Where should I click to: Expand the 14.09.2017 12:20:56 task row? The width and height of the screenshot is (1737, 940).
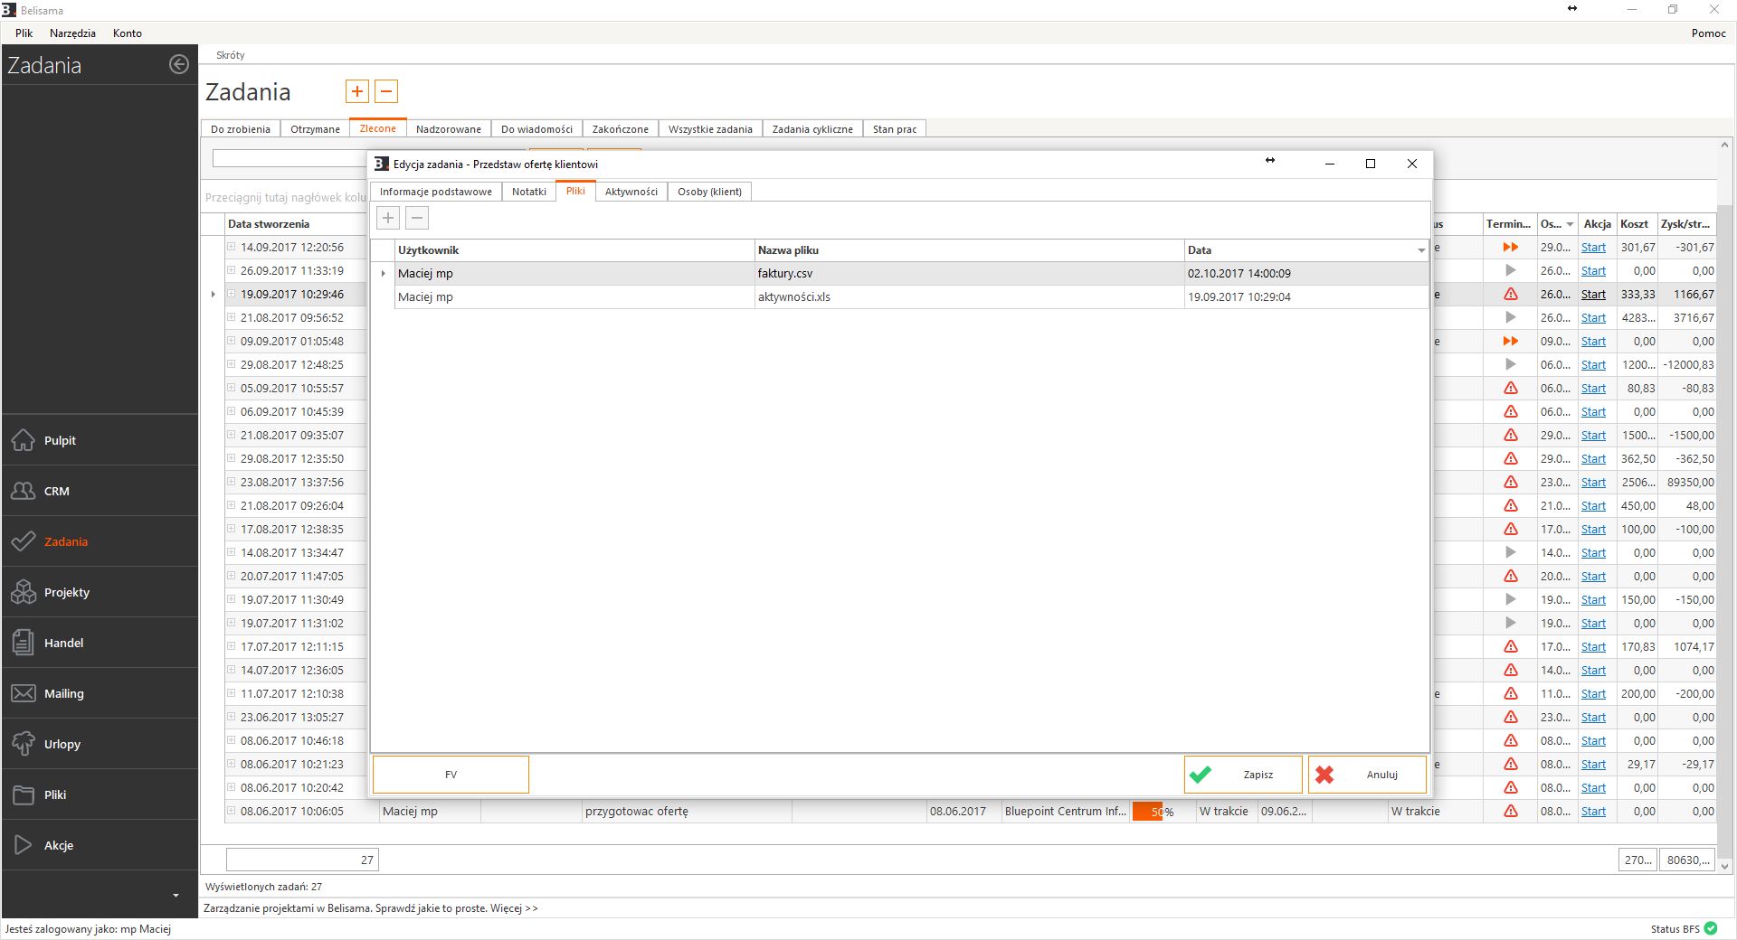point(231,247)
